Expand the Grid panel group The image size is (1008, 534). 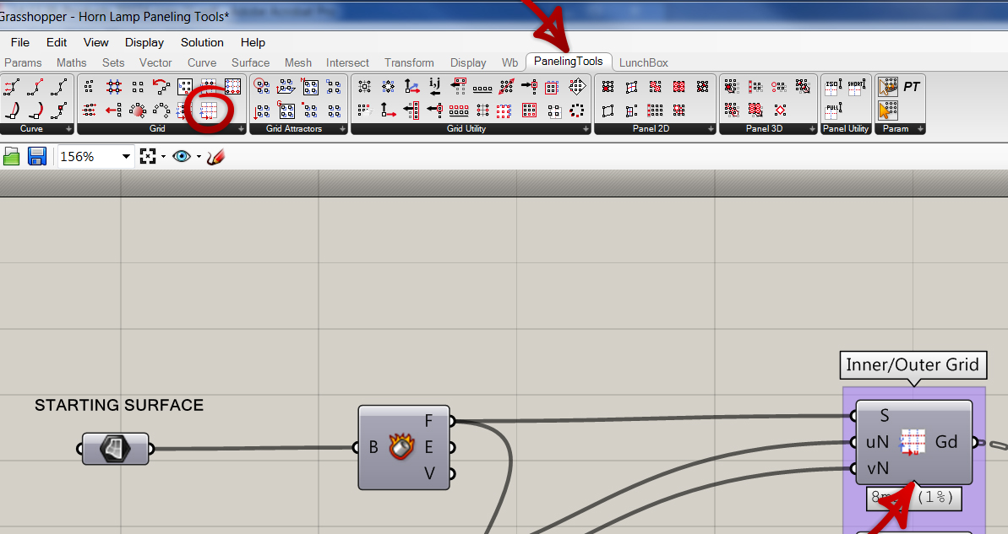click(x=241, y=129)
